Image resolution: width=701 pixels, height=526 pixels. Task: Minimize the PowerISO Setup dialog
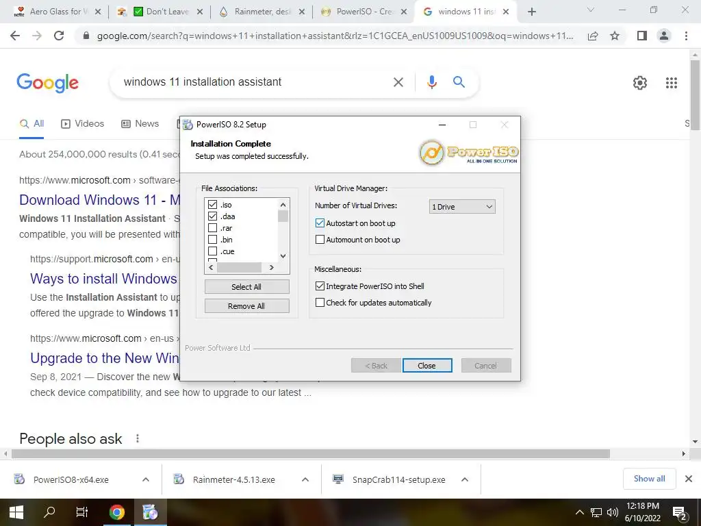[x=442, y=125]
